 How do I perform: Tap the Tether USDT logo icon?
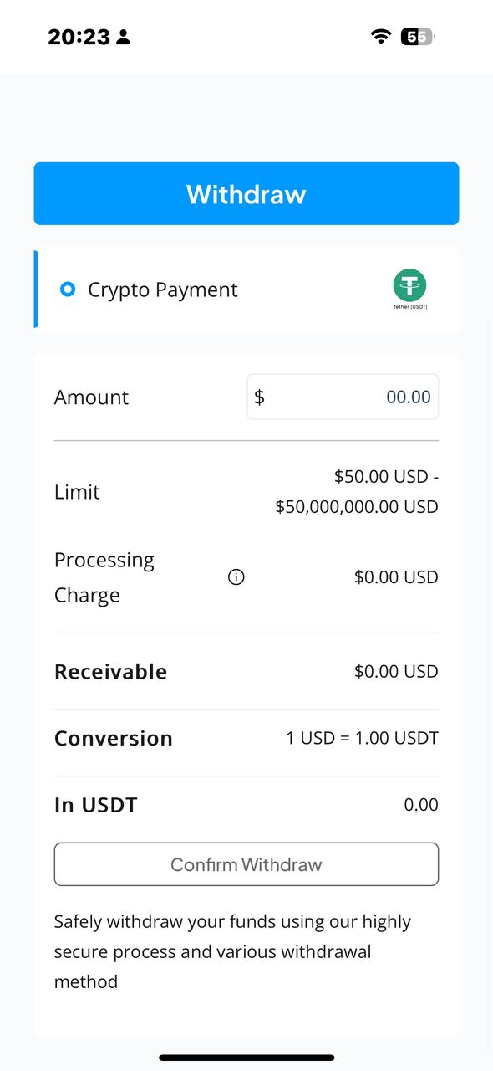409,289
